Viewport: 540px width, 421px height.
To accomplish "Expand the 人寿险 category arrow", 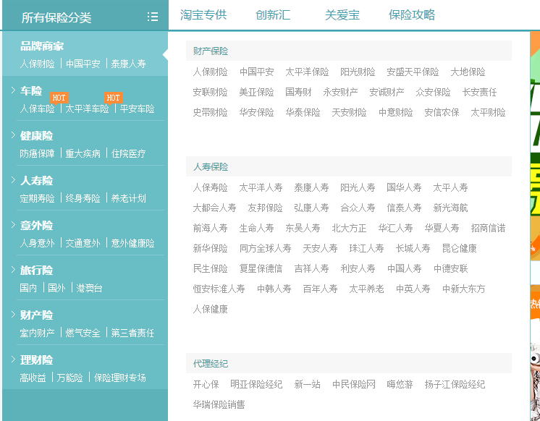I will (13, 180).
